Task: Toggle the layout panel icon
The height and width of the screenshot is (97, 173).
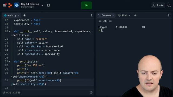Action: (48, 5)
